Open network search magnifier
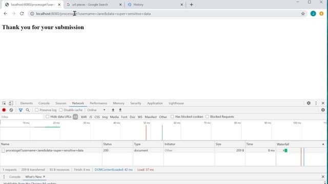Image resolution: width=328 pixels, height=184 pixels. coord(28,110)
